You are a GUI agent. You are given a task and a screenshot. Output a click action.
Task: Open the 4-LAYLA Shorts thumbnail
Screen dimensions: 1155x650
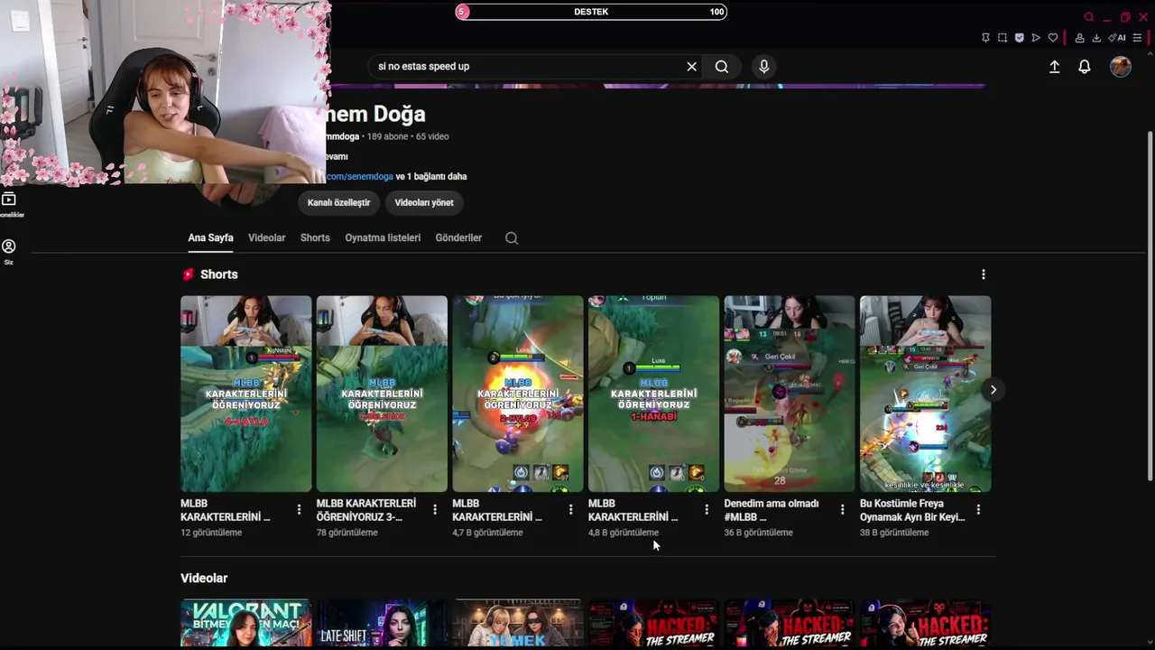(246, 394)
